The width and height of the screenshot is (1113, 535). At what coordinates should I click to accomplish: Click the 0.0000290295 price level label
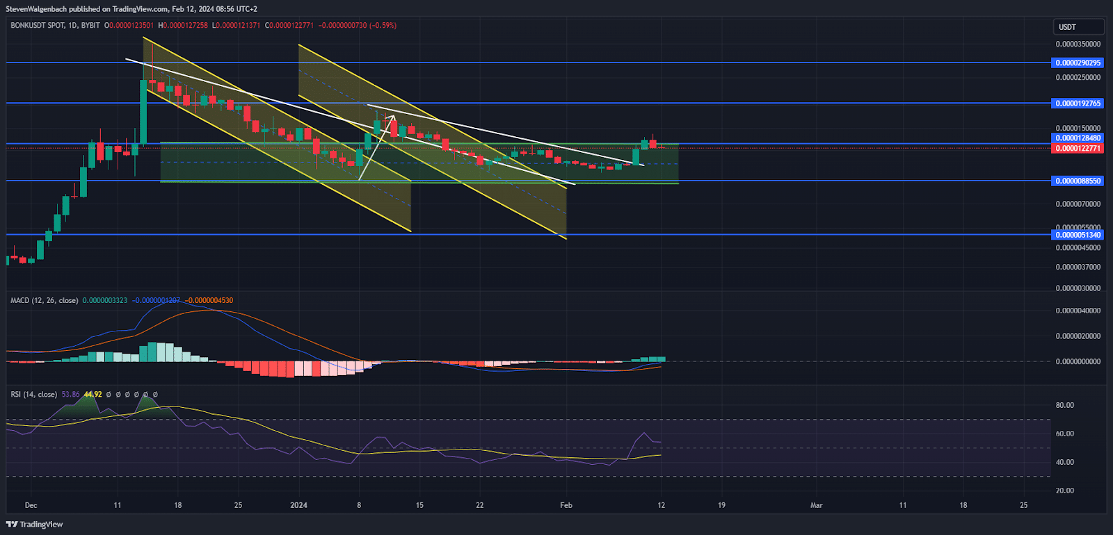(x=1078, y=63)
